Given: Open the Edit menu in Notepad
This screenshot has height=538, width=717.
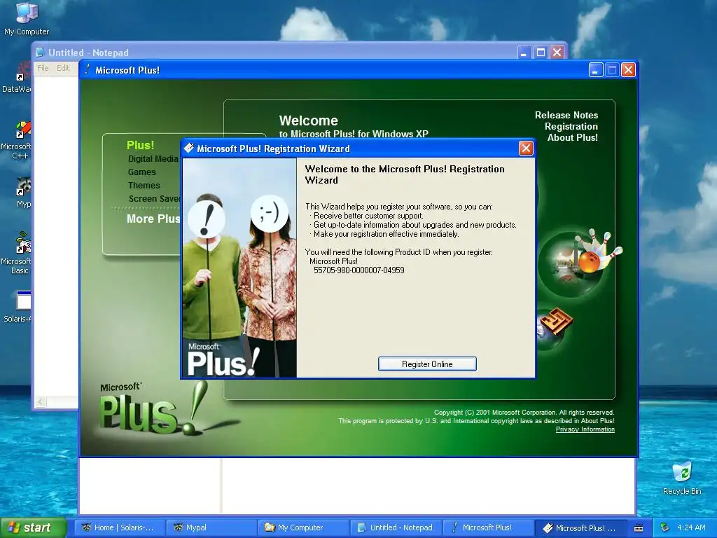Looking at the screenshot, I should coord(62,68).
